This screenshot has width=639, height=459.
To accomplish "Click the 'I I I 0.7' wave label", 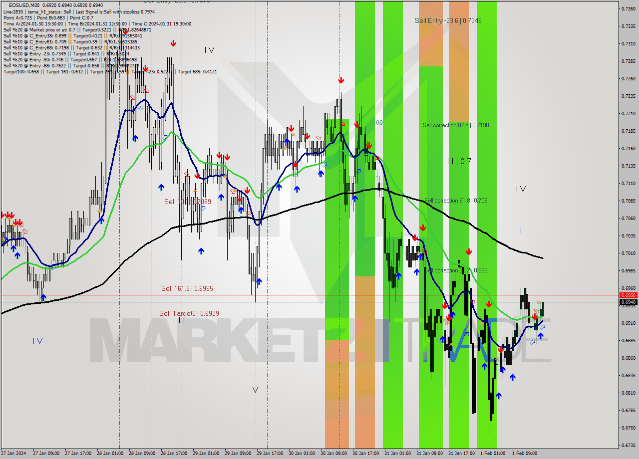I will pyautogui.click(x=459, y=161).
